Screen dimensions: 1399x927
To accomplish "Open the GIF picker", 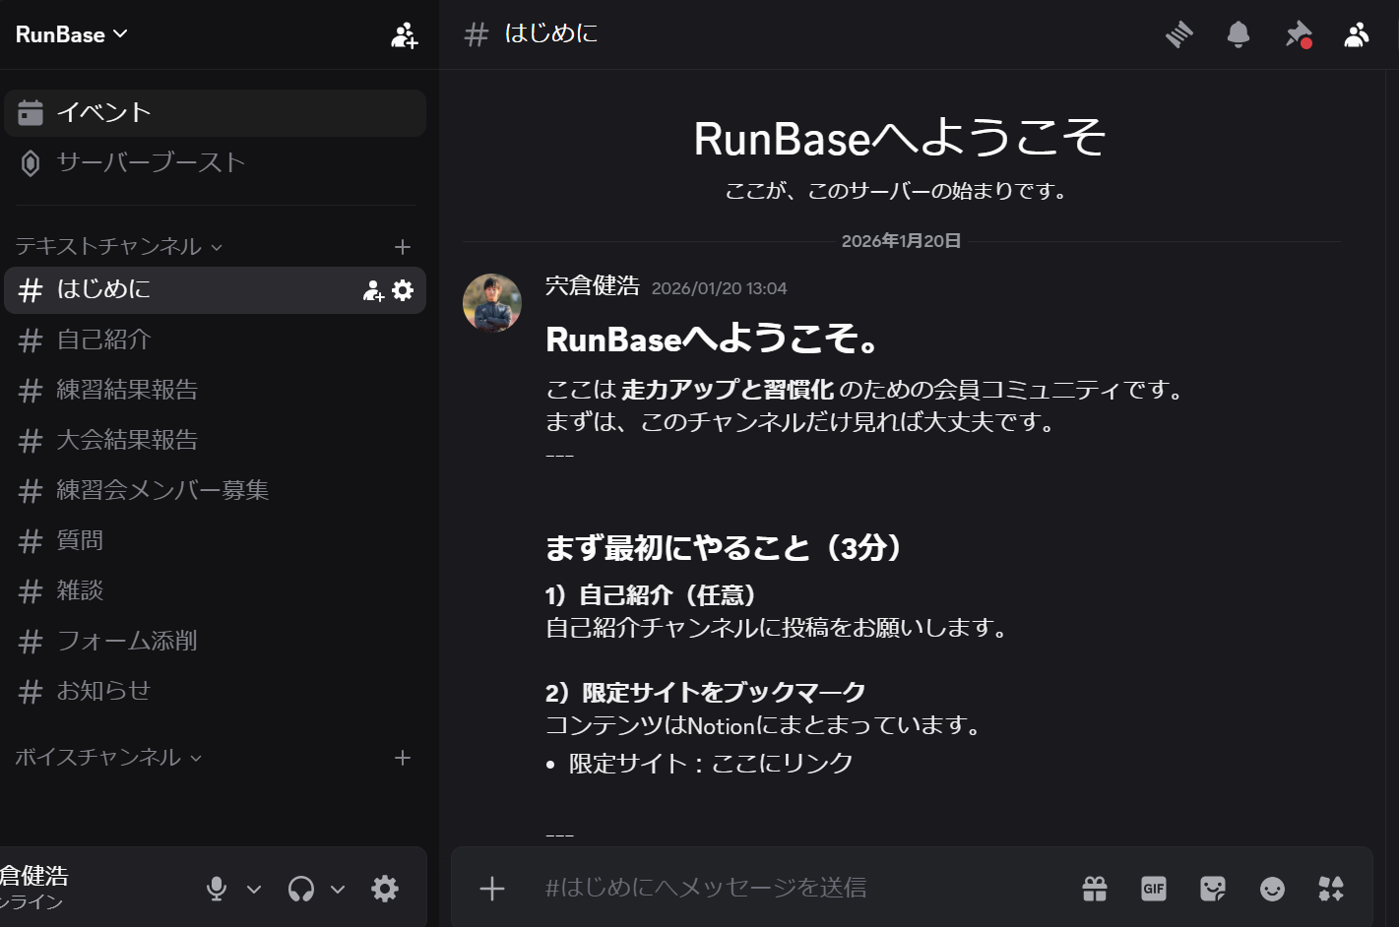I will 1153,888.
